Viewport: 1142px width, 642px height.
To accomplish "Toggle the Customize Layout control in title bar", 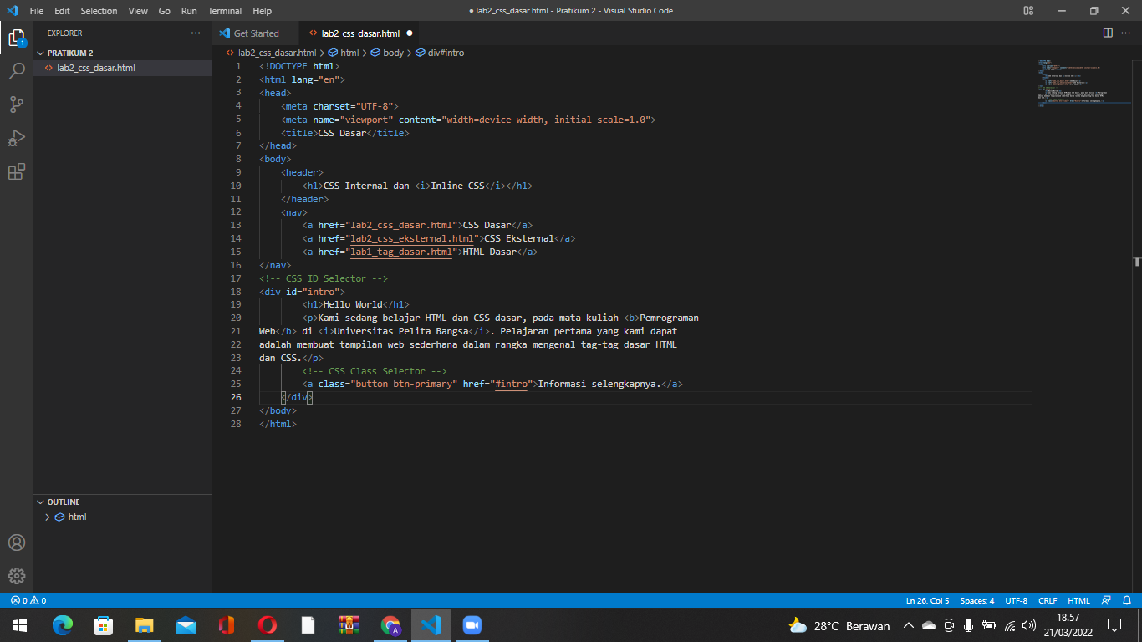I will pyautogui.click(x=1027, y=11).
